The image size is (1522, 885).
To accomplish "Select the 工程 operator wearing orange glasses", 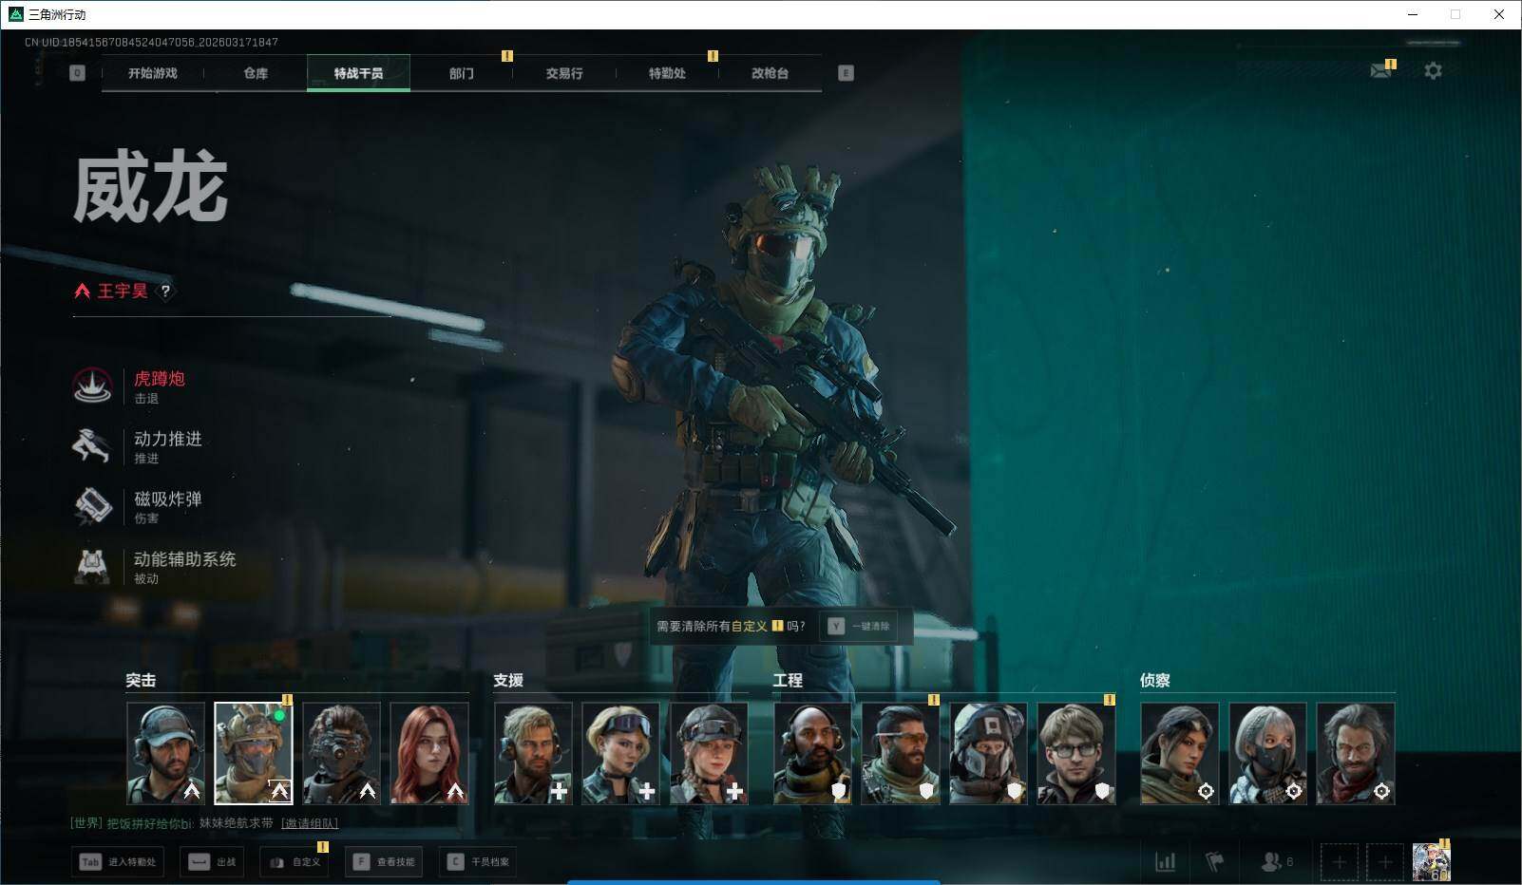I will point(901,754).
